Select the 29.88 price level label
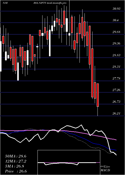 point(116,32)
